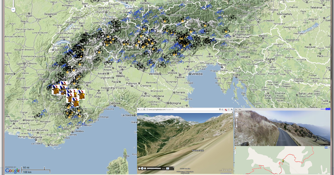Click the Street View road photo
The height and width of the screenshot is (175, 334).
(x=283, y=128)
